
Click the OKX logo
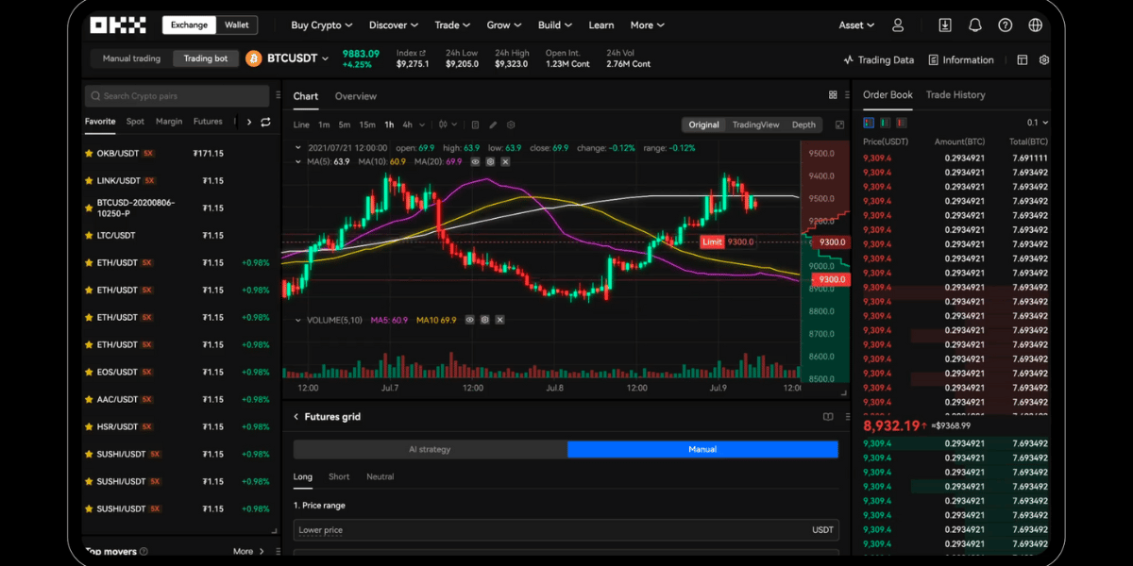pyautogui.click(x=120, y=25)
